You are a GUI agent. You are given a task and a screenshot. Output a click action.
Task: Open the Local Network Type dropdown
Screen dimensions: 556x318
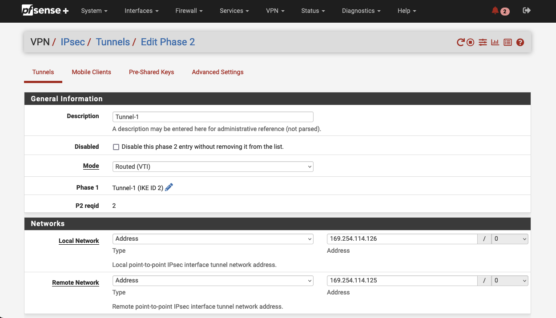(213, 238)
